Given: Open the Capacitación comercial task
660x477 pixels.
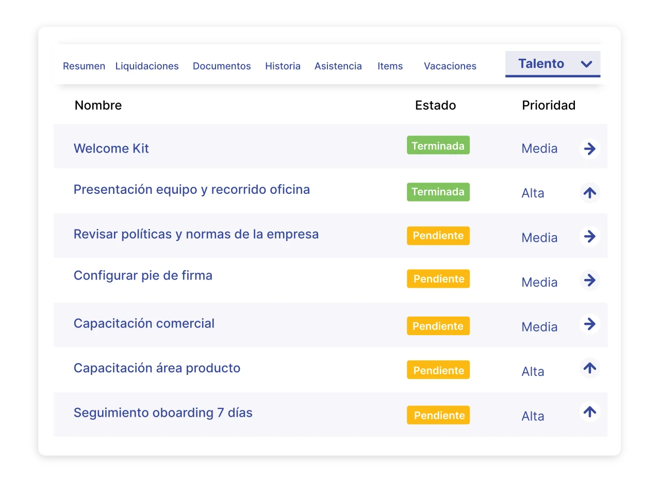Looking at the screenshot, I should pyautogui.click(x=144, y=323).
